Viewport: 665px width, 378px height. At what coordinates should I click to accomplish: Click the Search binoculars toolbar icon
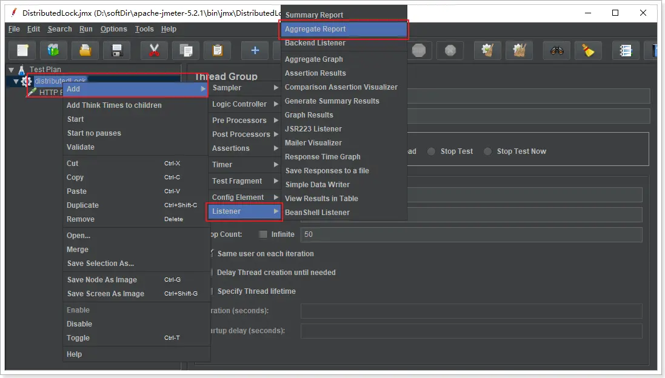click(557, 50)
